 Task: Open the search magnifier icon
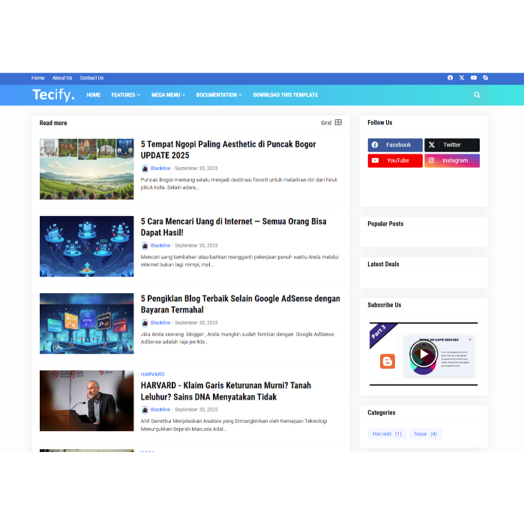coord(478,95)
